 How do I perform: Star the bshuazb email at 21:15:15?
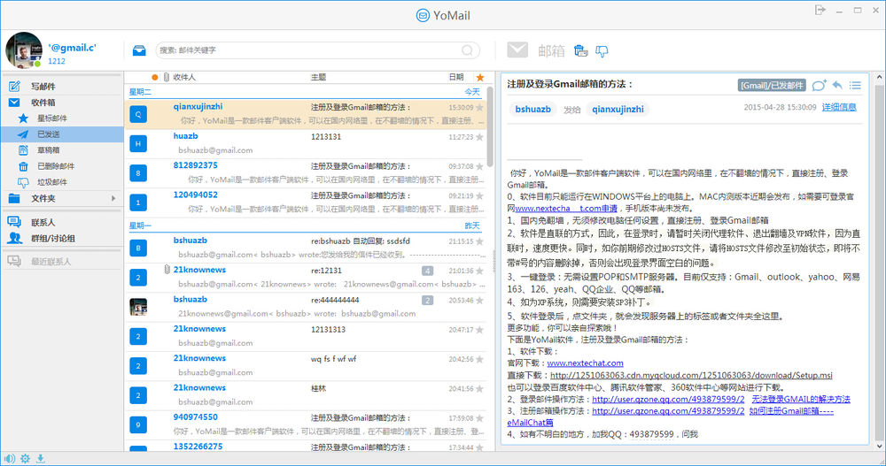(479, 241)
